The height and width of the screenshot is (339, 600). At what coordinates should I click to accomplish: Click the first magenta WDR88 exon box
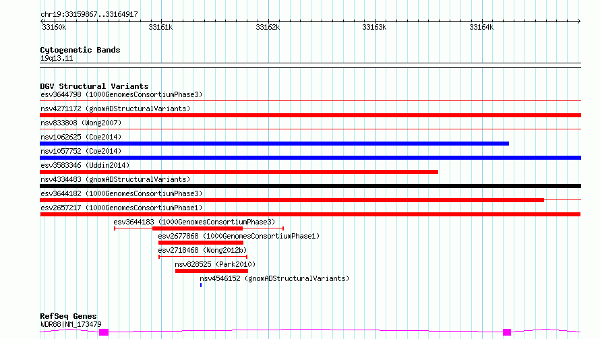[x=104, y=332]
